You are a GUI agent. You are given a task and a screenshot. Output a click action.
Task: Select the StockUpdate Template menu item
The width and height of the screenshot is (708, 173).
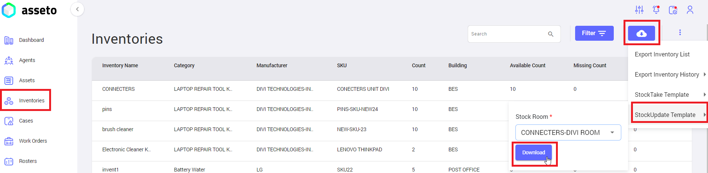pyautogui.click(x=665, y=115)
